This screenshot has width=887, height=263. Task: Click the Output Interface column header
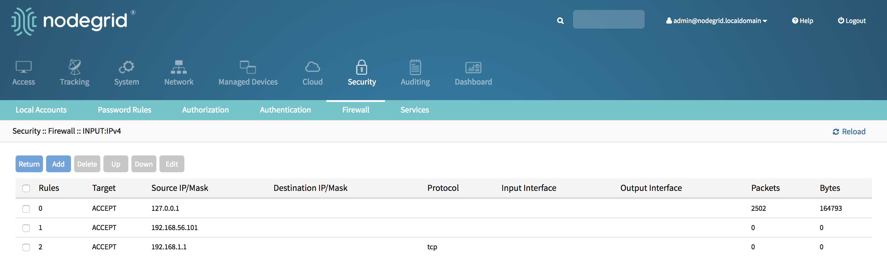pyautogui.click(x=651, y=188)
